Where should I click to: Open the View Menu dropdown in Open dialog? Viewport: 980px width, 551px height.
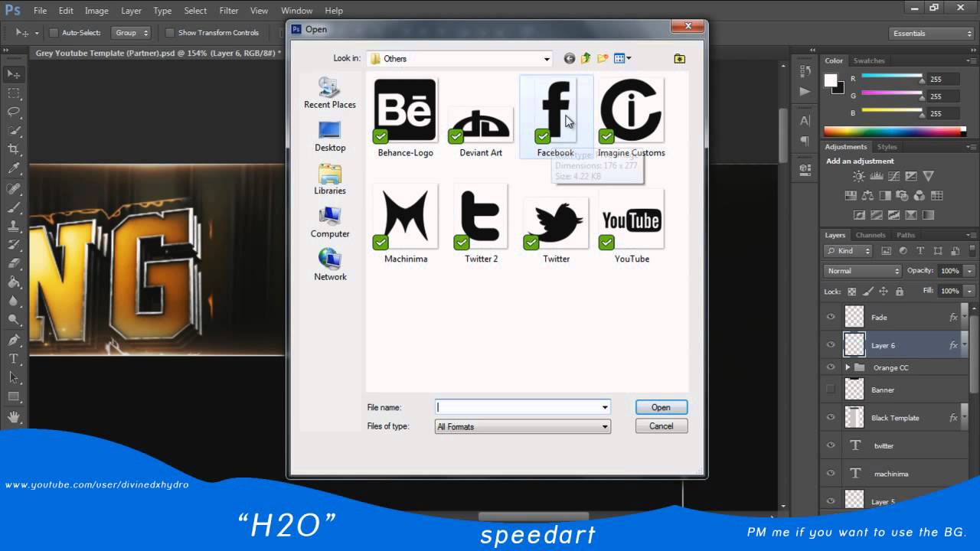click(x=623, y=58)
